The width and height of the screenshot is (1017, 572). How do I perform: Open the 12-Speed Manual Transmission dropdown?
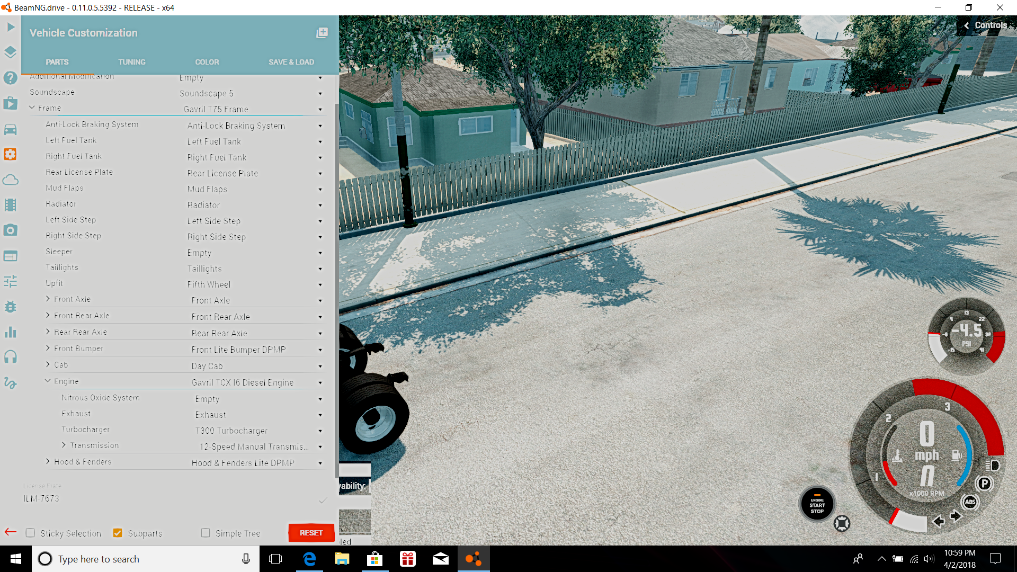262,446
